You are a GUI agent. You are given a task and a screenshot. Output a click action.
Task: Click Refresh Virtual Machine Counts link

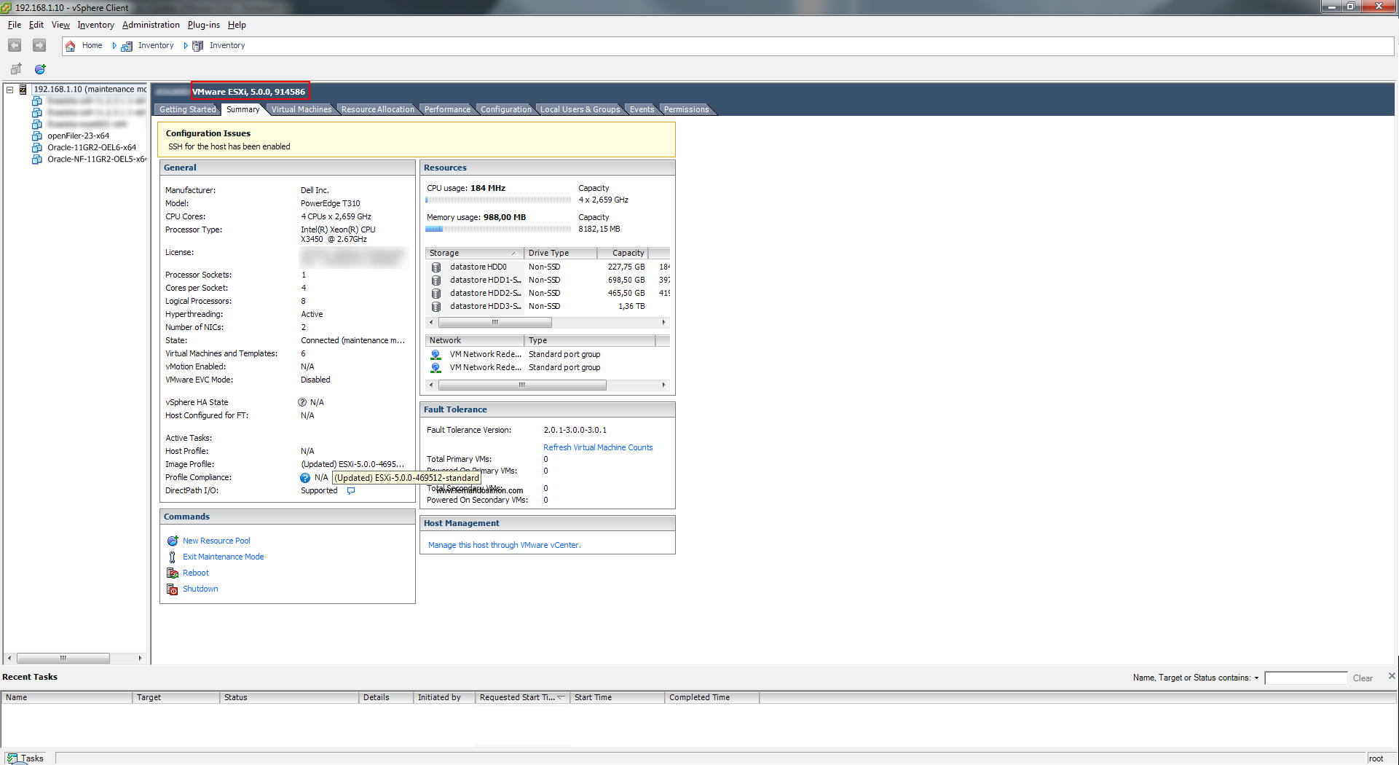tap(598, 448)
